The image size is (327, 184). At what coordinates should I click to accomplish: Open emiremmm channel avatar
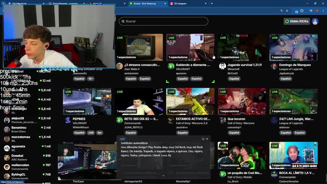point(119,66)
